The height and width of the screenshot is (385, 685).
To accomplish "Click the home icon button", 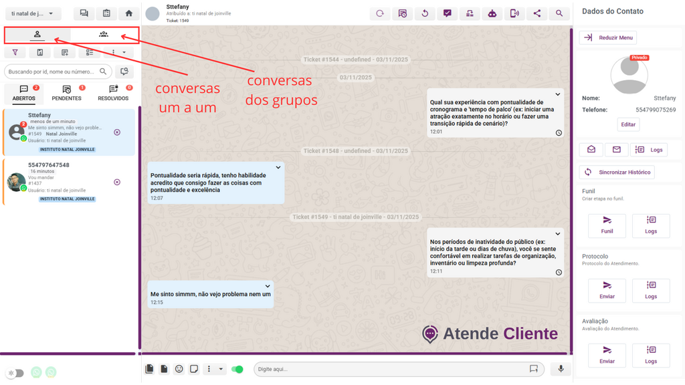I will [x=128, y=13].
